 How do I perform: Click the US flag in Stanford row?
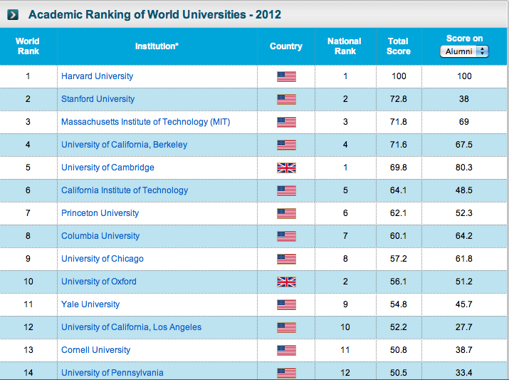286,99
